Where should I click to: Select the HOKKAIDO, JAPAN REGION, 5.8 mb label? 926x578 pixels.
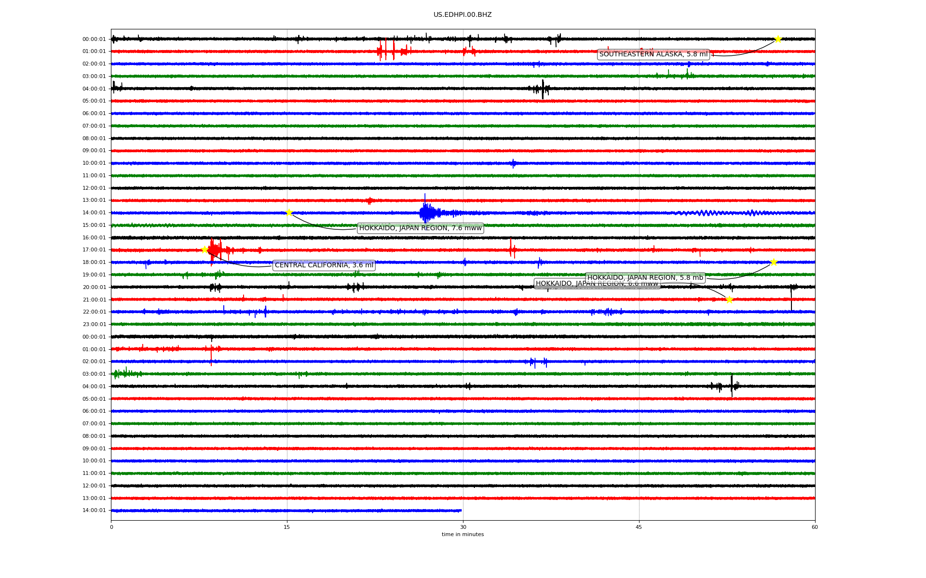click(x=645, y=278)
